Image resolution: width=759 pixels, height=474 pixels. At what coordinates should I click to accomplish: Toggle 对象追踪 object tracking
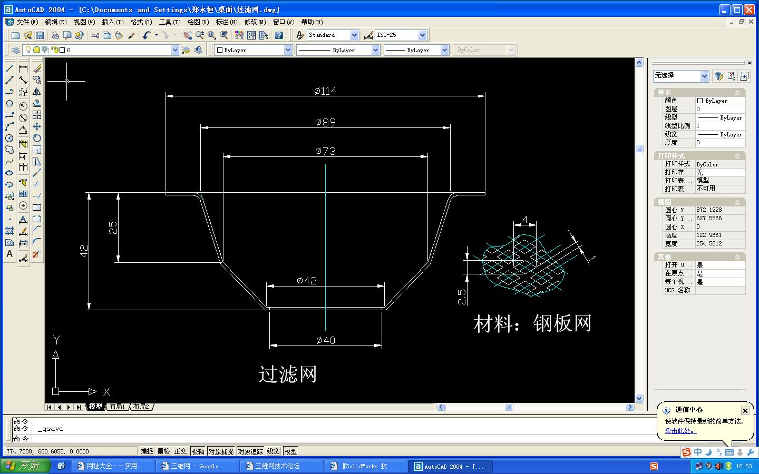pos(250,451)
